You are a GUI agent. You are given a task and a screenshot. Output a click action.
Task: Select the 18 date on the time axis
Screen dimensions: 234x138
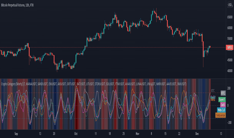[110, 134]
